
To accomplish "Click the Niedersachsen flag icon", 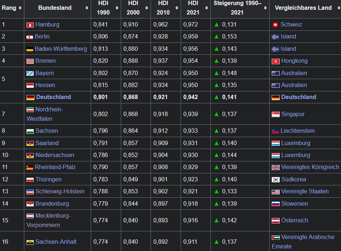I will point(30,155).
